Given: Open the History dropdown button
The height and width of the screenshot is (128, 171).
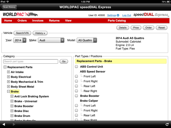Looking at the screenshot, I should (40, 33).
